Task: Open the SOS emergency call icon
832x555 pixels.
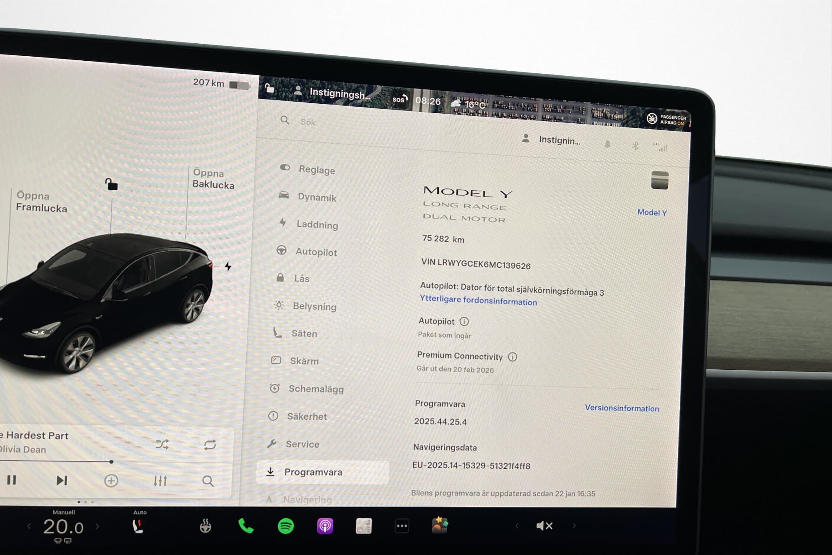Action: 400,100
